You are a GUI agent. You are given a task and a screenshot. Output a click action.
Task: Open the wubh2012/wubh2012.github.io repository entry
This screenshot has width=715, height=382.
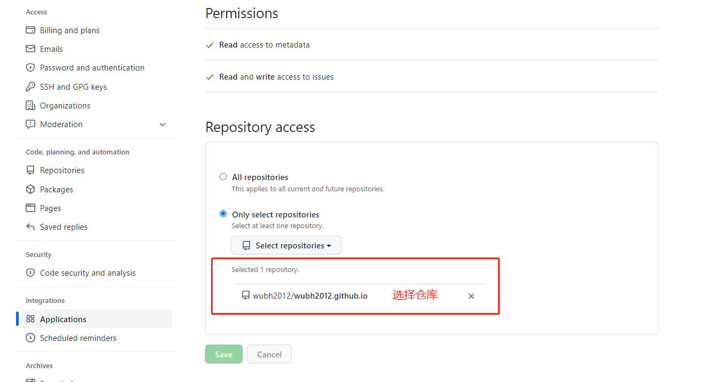point(310,295)
